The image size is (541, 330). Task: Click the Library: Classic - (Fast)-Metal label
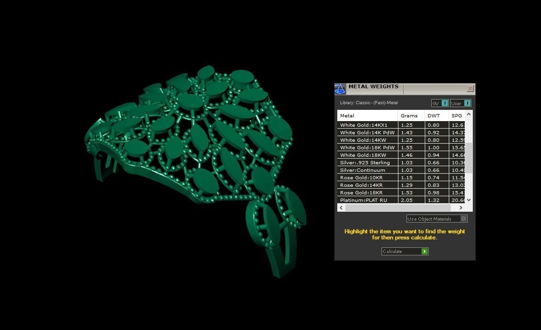click(369, 103)
